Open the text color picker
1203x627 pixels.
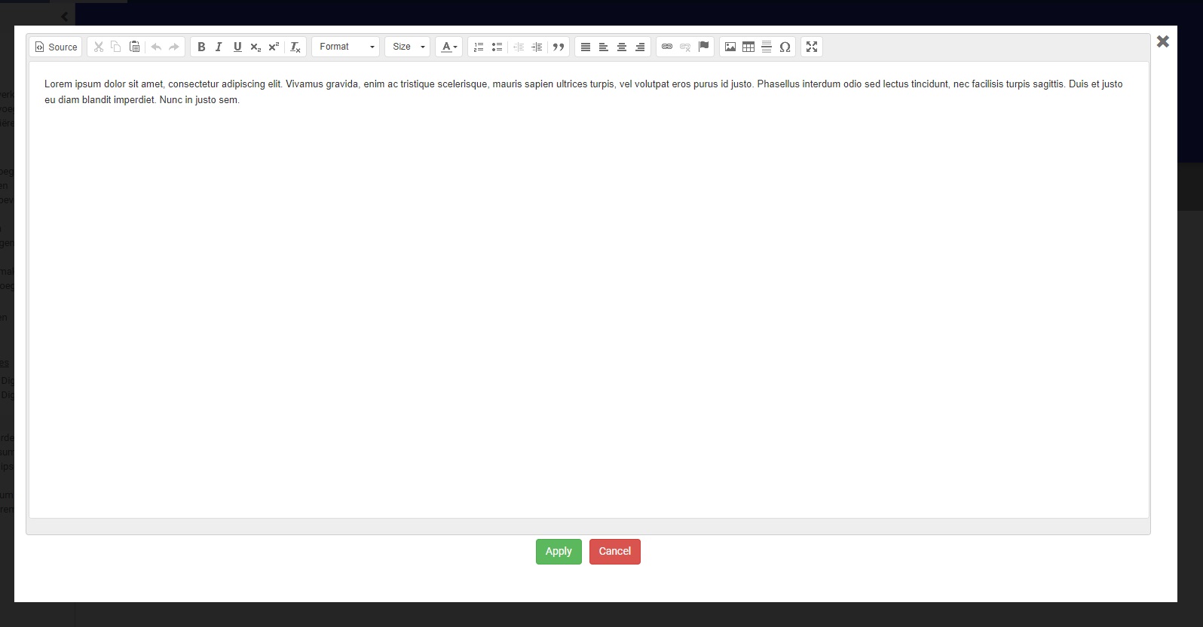[x=449, y=47]
